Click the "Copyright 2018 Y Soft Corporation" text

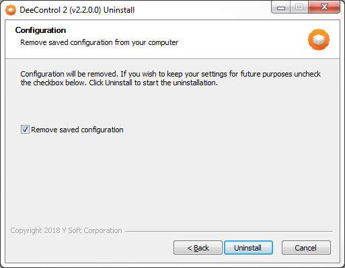(66, 230)
